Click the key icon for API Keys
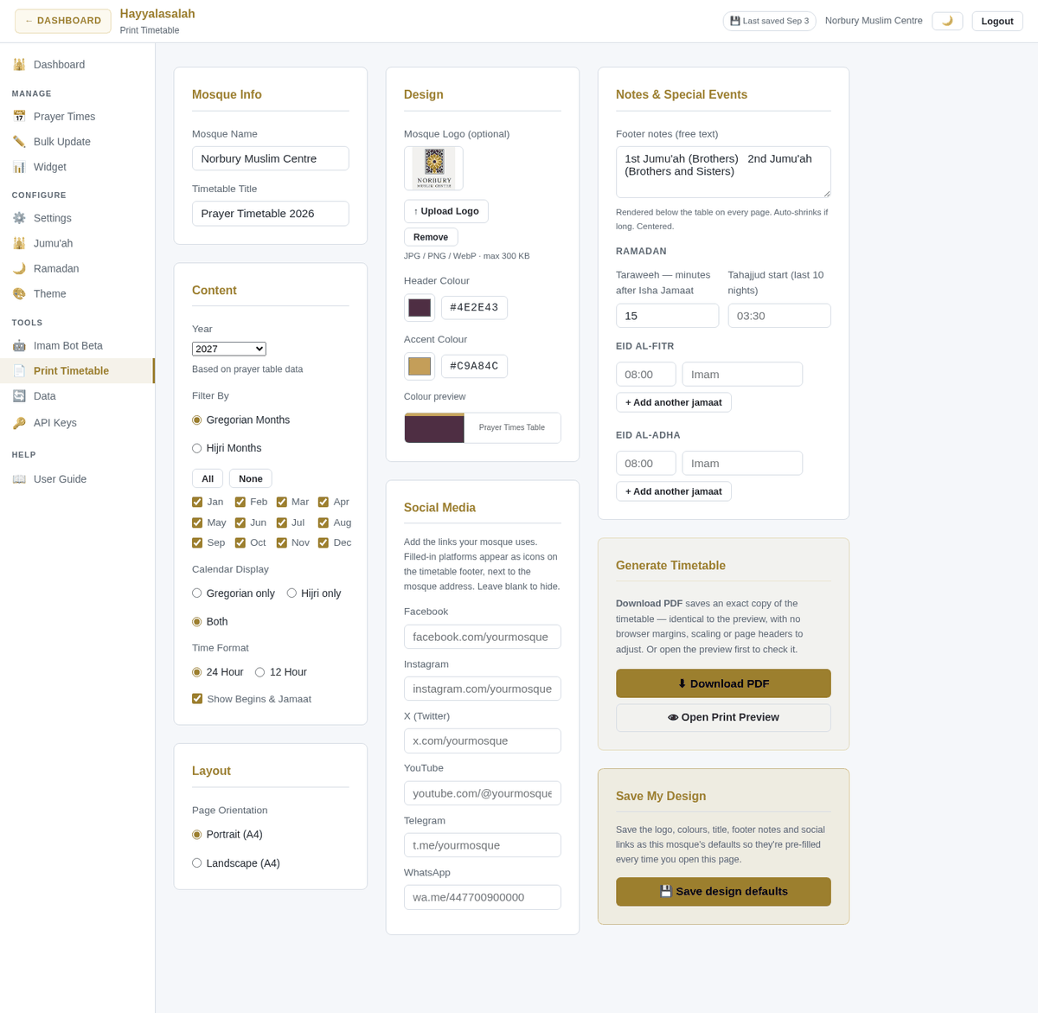 [19, 423]
